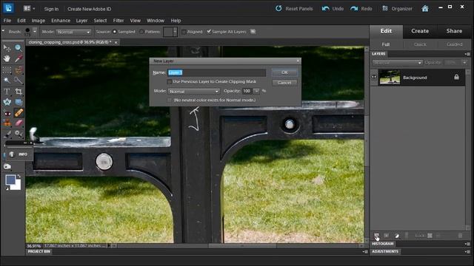The image size is (474, 266).
Task: Click the lock transparent pixels icon
Action: pos(430,236)
